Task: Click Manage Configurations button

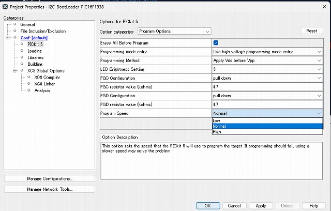Action: coord(50,179)
